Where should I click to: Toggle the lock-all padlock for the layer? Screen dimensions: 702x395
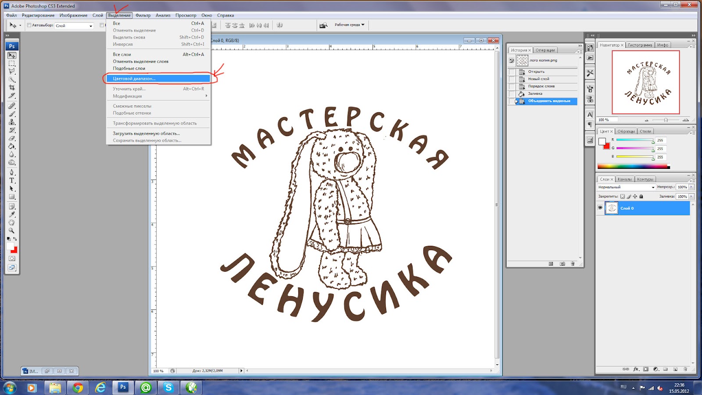(641, 197)
